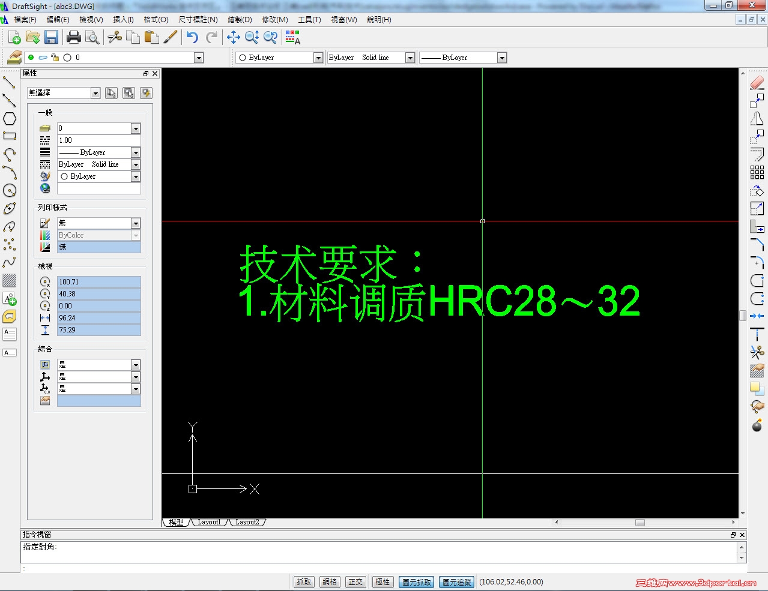The image size is (768, 591).
Task: Switch to the Layout1 tab
Action: point(209,523)
